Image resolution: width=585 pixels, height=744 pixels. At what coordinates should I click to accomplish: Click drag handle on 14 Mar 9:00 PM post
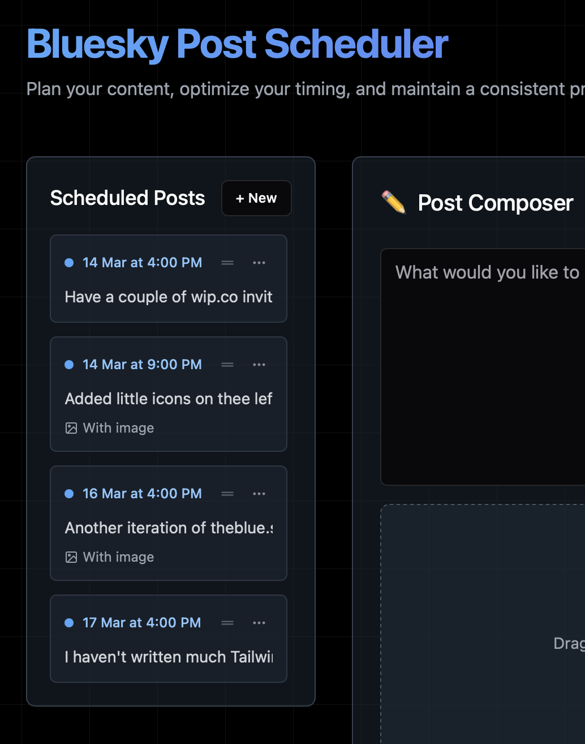coord(227,365)
